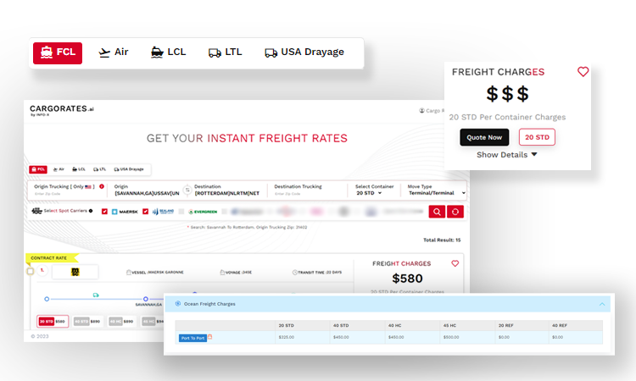Expand Show Details on freight card
The width and height of the screenshot is (636, 381).
pos(506,155)
